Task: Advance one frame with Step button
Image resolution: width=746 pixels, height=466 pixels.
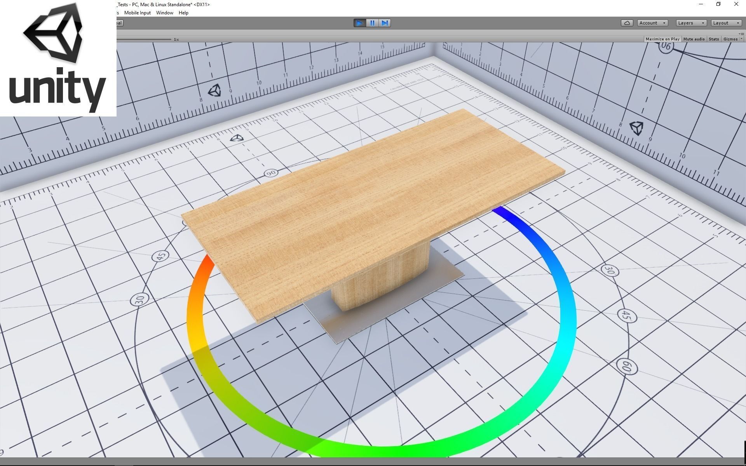Action: [385, 23]
